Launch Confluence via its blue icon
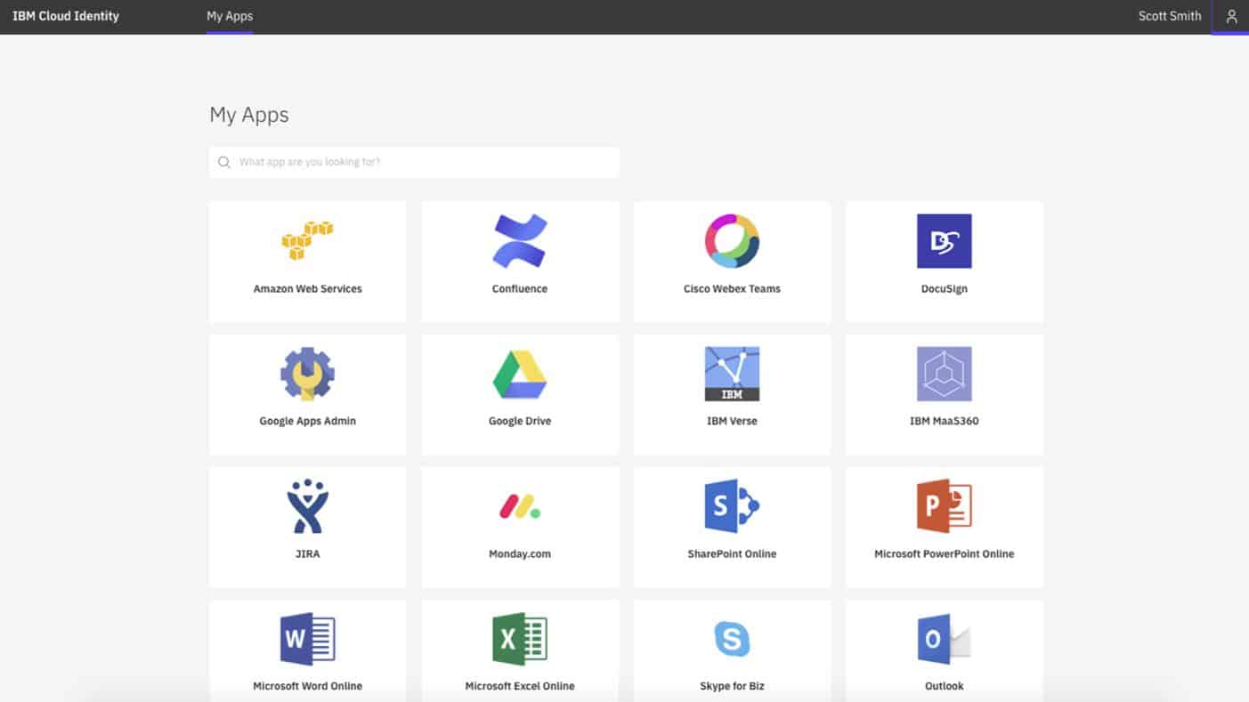This screenshot has width=1249, height=702. point(520,240)
